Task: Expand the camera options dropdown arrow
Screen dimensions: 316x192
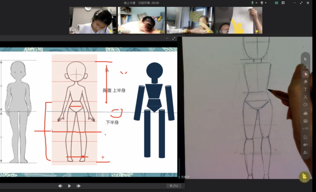Action: click(266, 3)
